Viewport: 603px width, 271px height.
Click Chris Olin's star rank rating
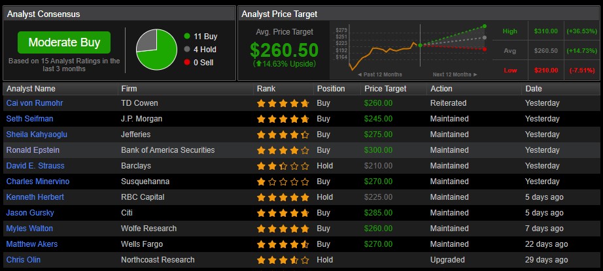283,260
